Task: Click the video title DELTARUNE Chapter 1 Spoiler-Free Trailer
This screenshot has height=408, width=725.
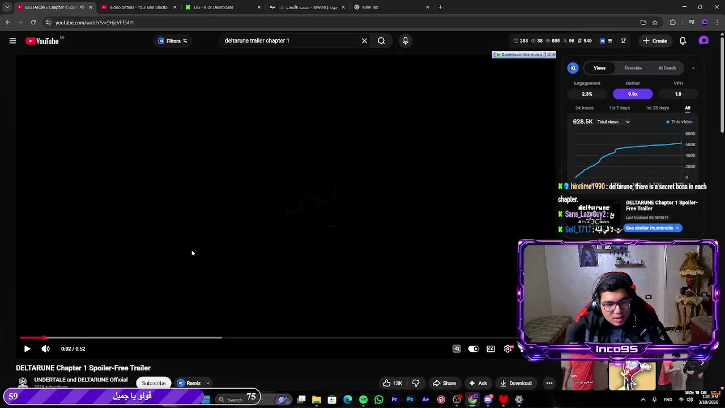Action: tap(83, 368)
